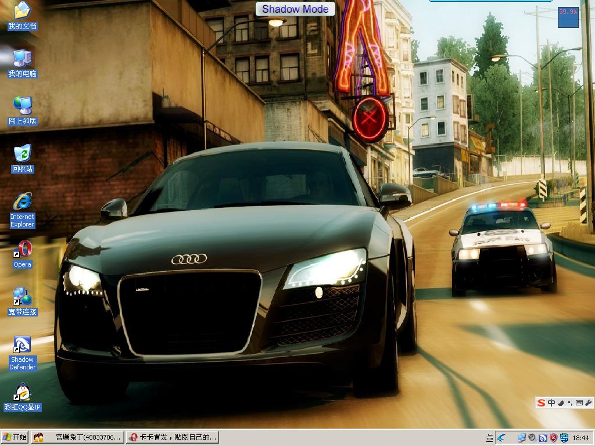Select the 宽带连接 desktop shortcut
595x446 pixels.
(23, 301)
